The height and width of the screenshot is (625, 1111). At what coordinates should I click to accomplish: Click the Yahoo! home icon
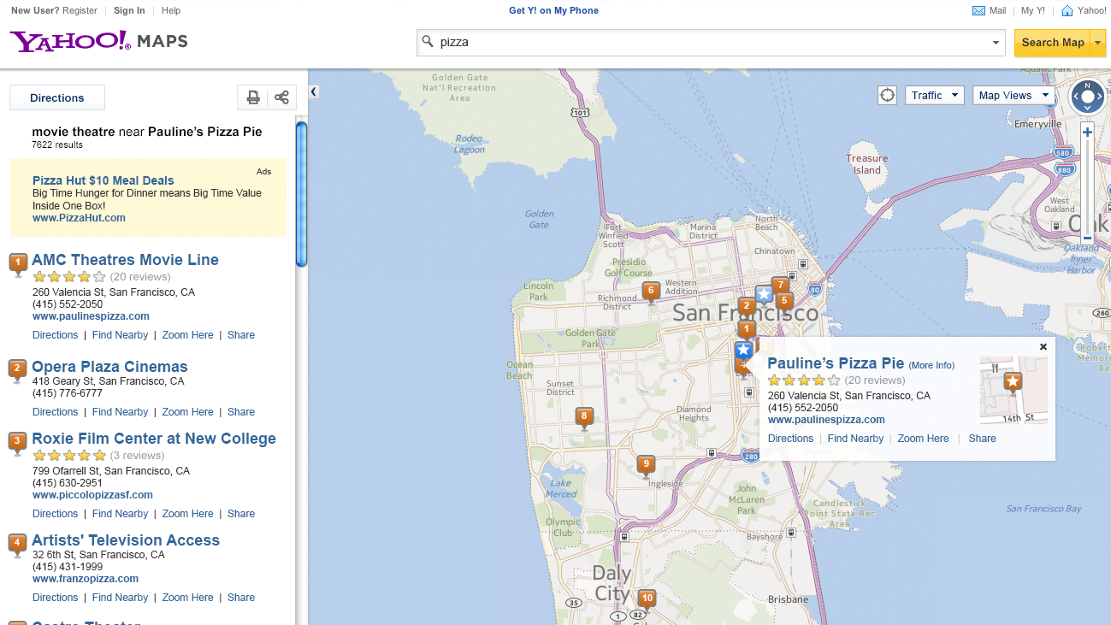[x=1067, y=11]
